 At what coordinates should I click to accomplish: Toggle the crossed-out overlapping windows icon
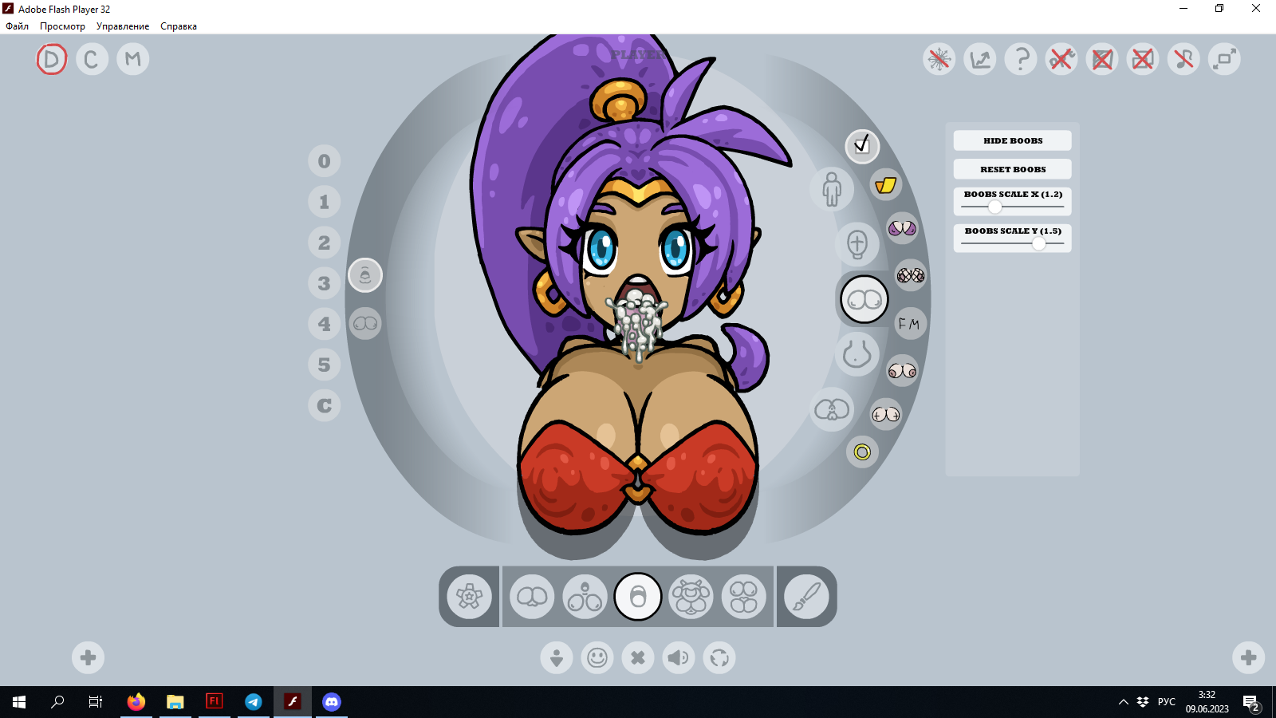click(x=1143, y=59)
